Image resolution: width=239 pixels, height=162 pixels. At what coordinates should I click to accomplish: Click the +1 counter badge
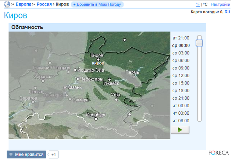[x=54, y=155]
